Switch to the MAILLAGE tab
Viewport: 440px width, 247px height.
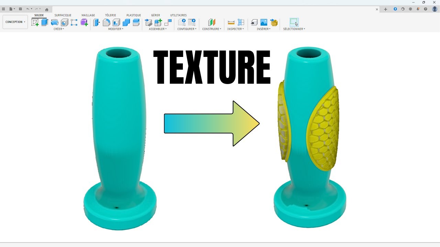click(88, 15)
